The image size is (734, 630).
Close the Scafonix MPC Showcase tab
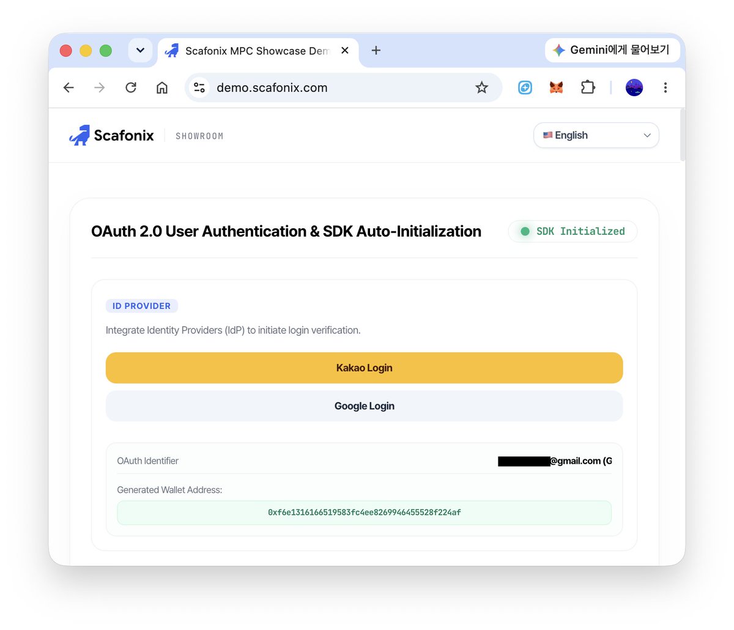(345, 50)
